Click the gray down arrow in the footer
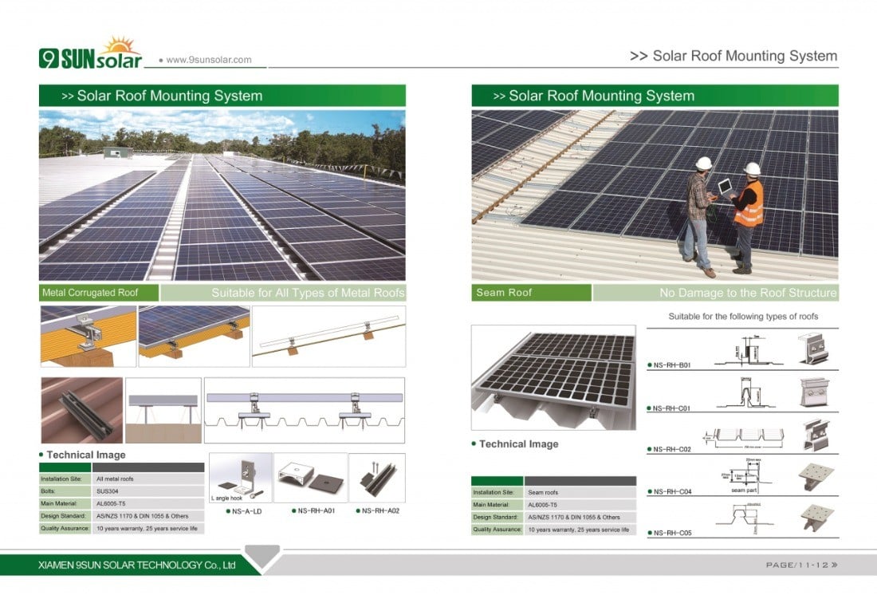877x599 pixels. coord(262,554)
